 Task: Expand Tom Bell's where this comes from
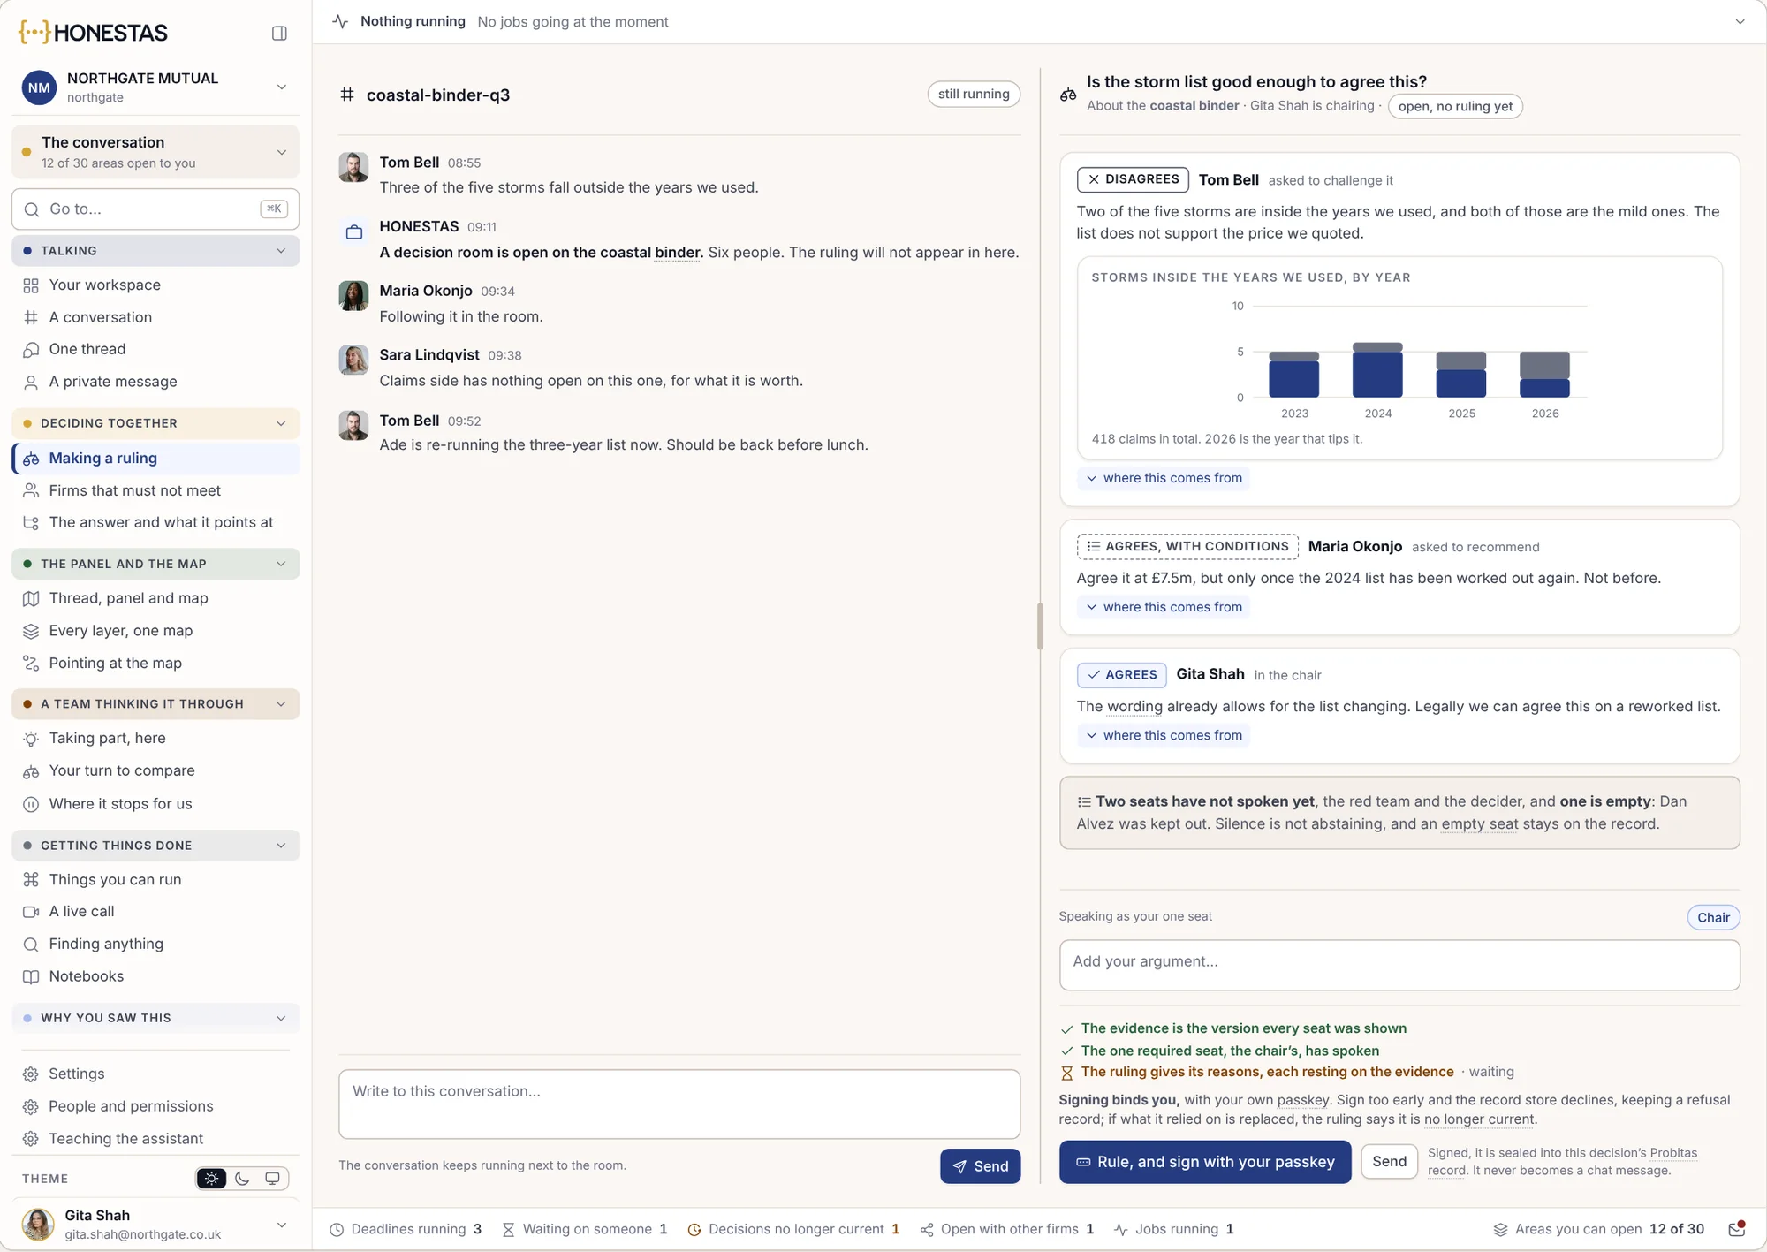pyautogui.click(x=1164, y=478)
